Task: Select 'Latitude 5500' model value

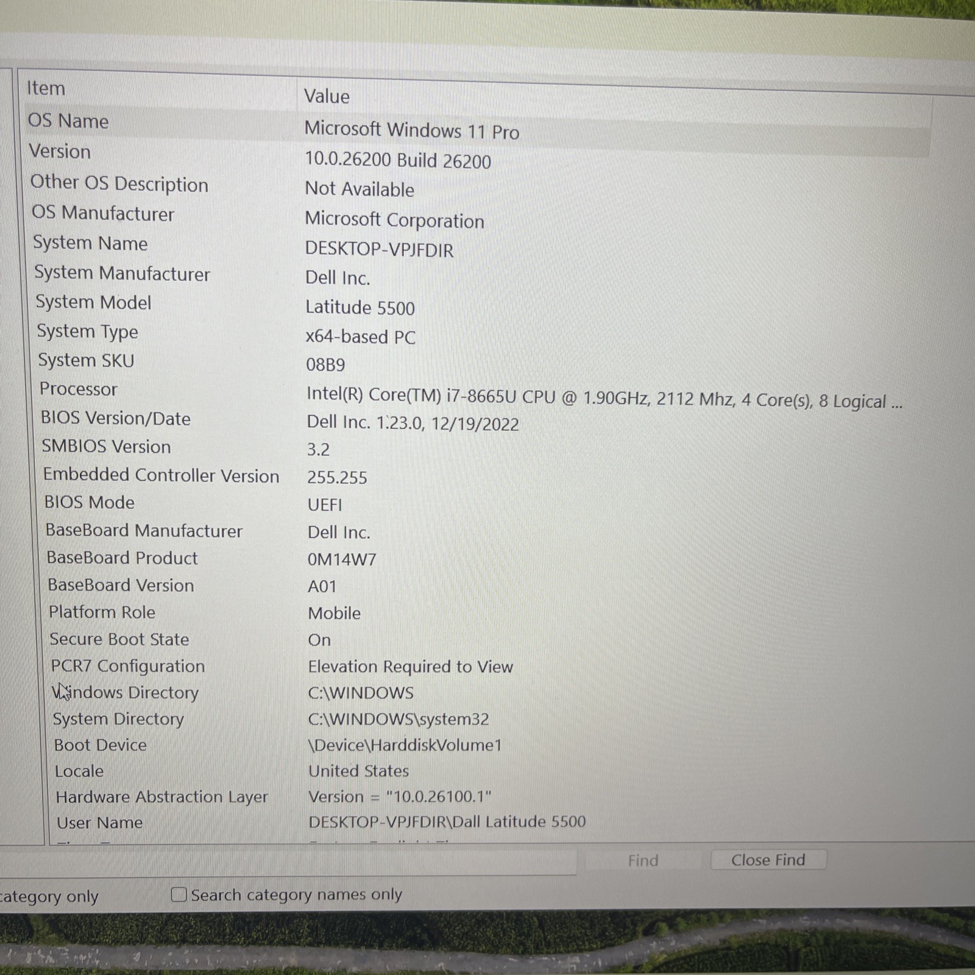Action: coord(360,307)
